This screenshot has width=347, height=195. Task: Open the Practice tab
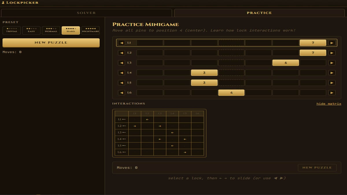pos(259,13)
